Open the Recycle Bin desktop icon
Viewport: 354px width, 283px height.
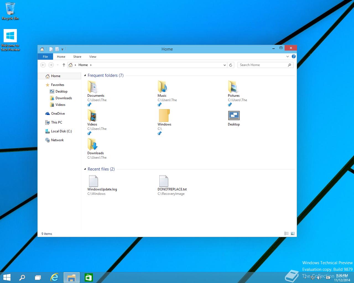pos(10,11)
